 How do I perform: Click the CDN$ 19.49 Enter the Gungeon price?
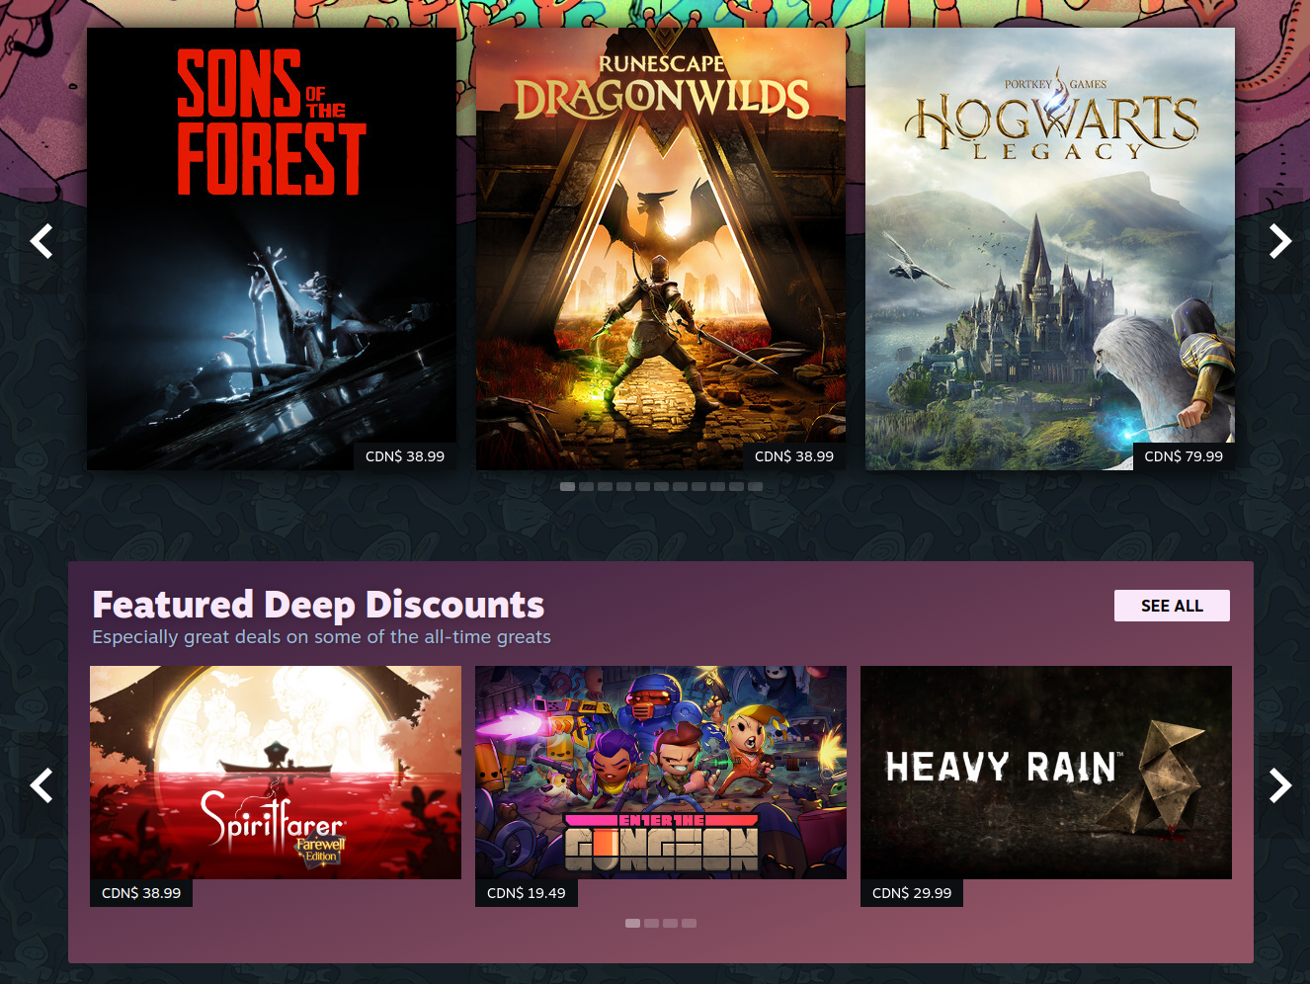[x=527, y=893]
